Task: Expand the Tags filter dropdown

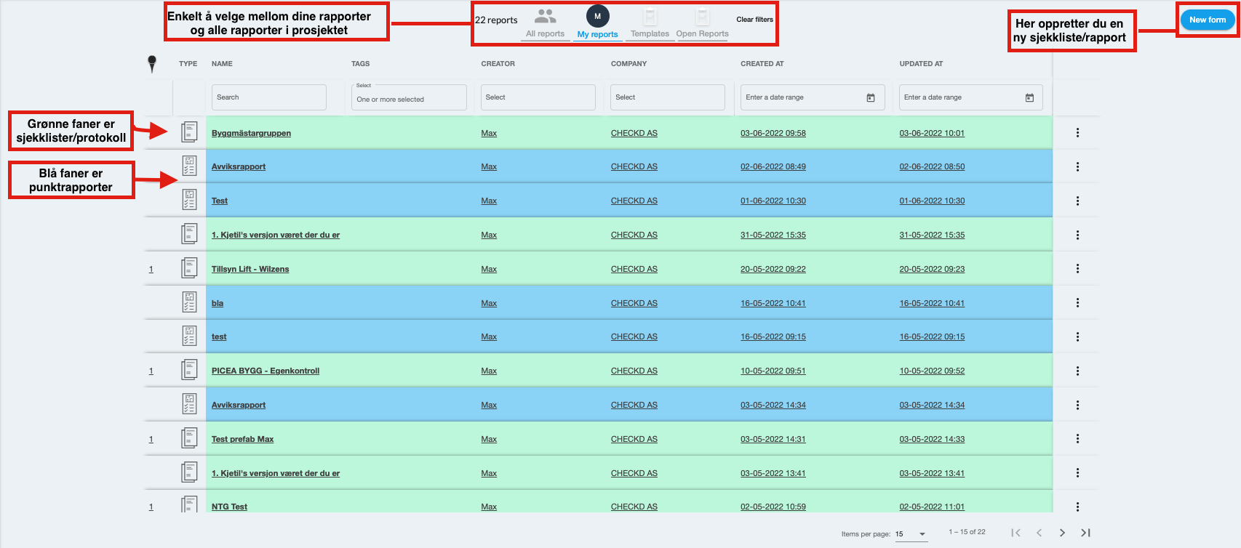Action: pos(409,97)
